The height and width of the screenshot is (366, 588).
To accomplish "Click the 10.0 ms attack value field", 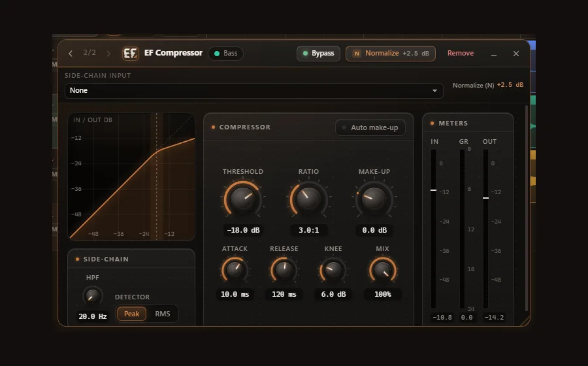I will click(x=235, y=294).
